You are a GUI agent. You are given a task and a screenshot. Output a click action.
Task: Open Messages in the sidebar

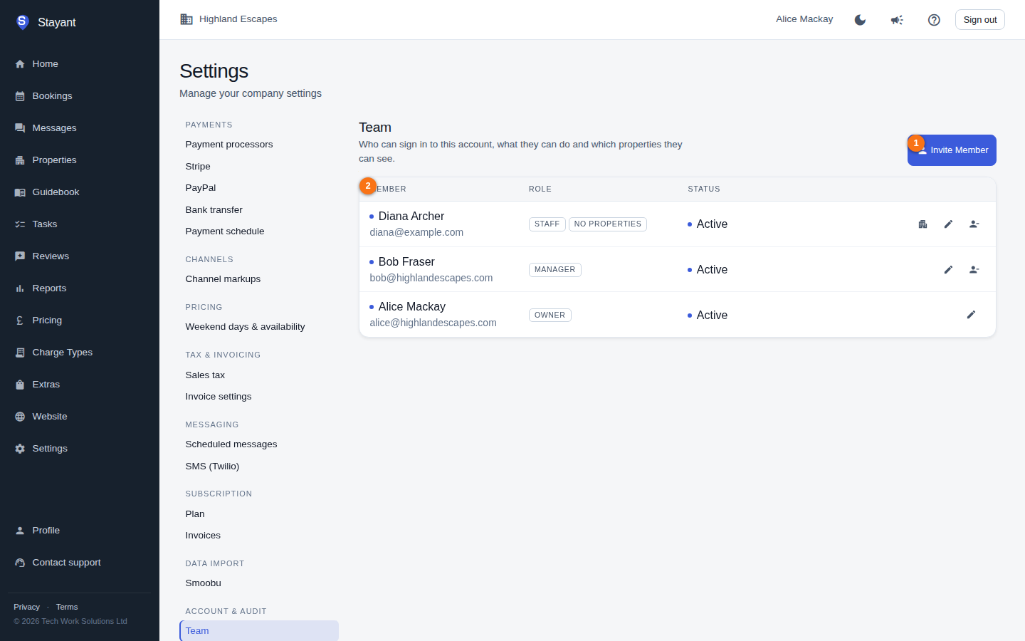click(x=80, y=128)
